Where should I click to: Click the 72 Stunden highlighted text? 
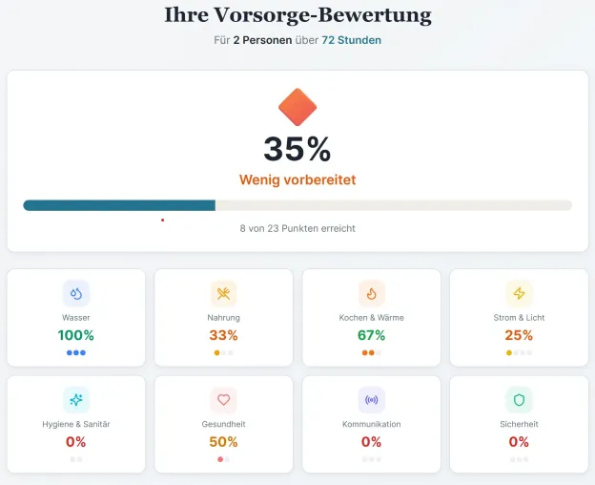coord(352,40)
